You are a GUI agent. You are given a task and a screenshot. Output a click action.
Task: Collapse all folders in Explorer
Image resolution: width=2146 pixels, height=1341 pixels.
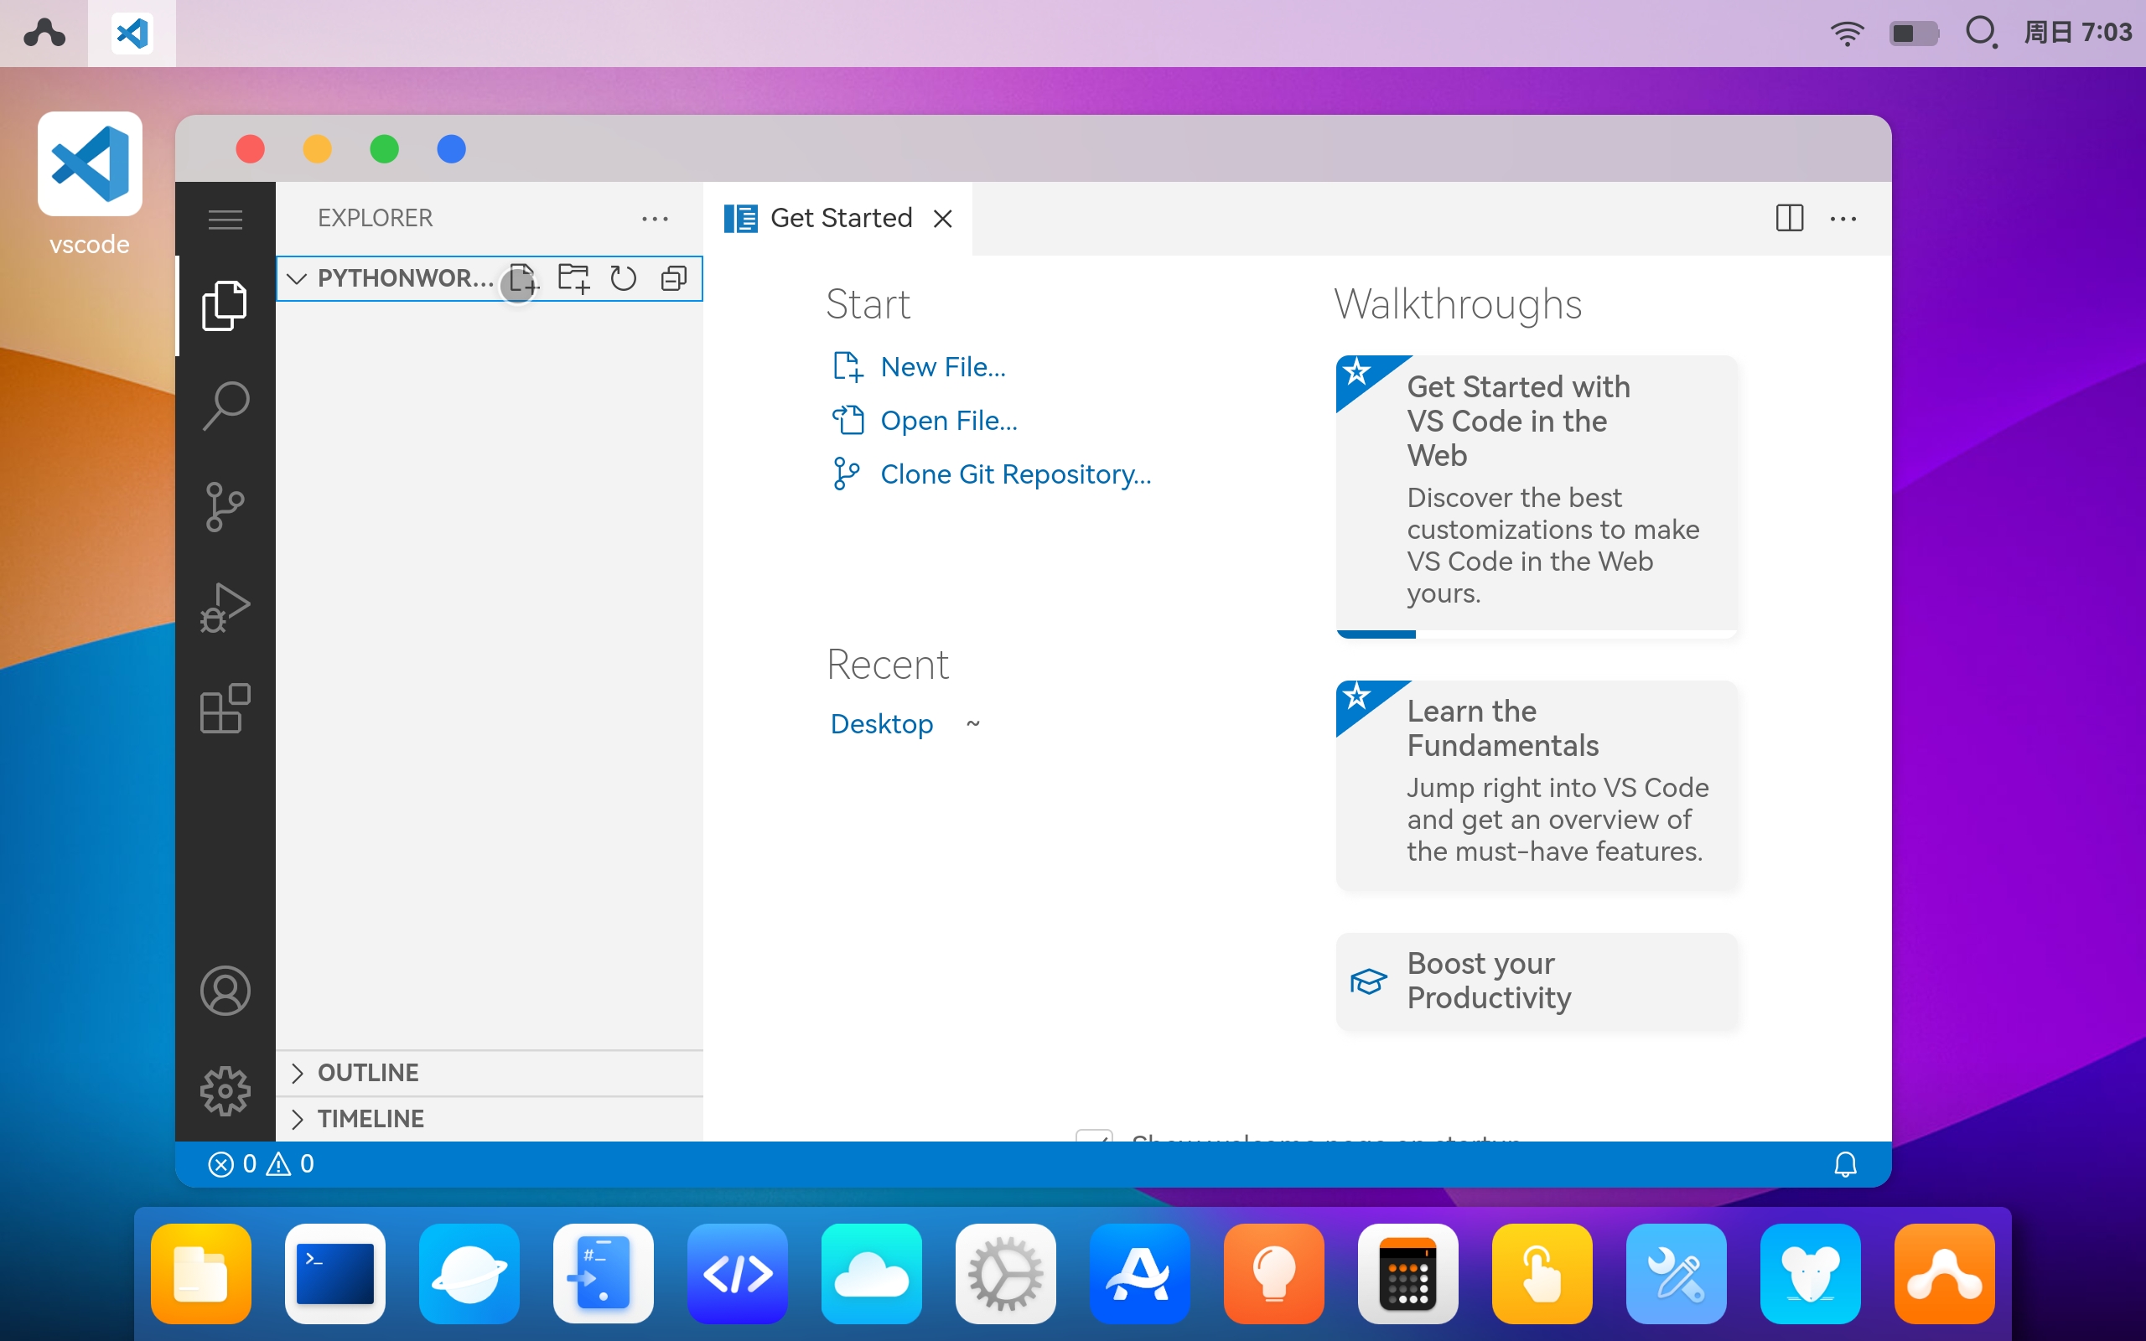tap(674, 278)
